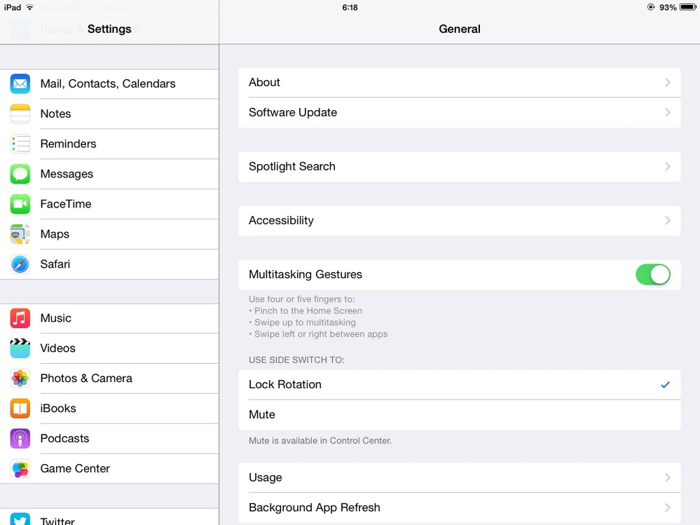
Task: Open iBooks settings label
Action: pos(58,408)
